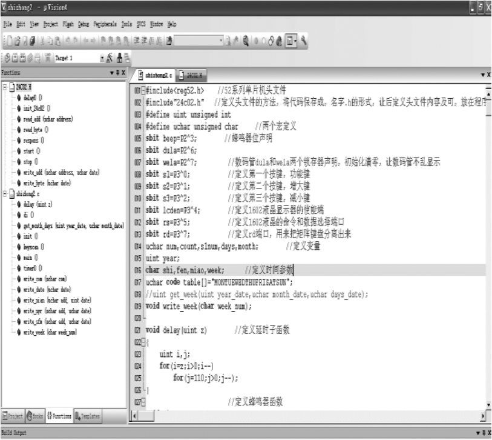Open Manage Components icon beside Target options

(x=119, y=58)
